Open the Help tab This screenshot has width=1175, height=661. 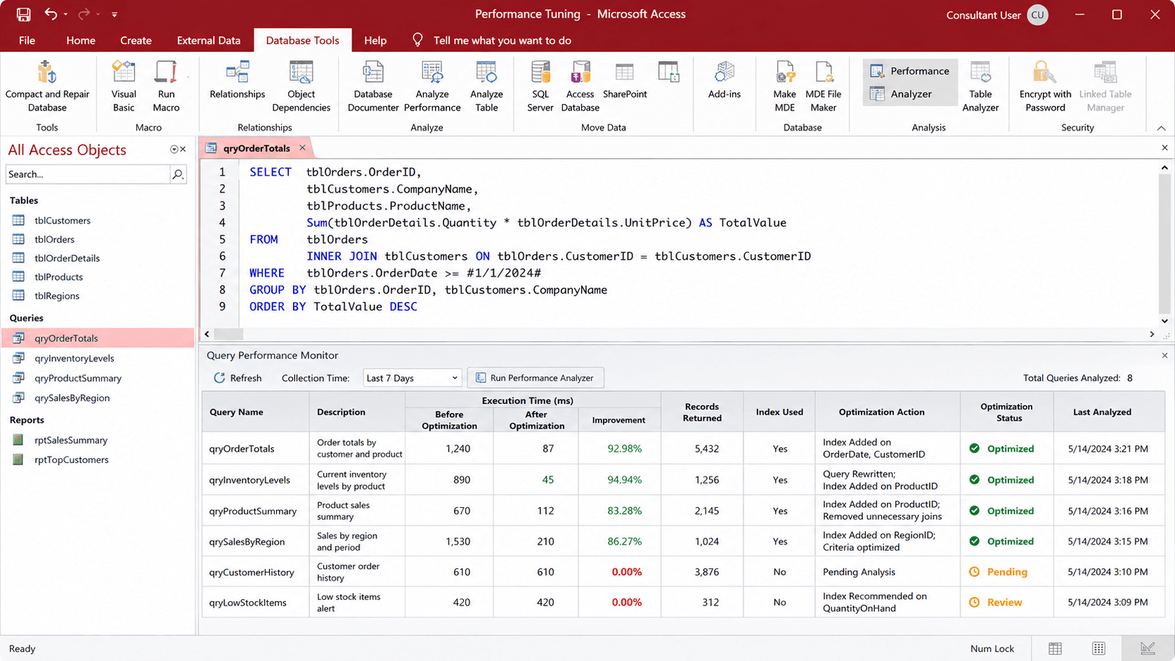point(375,41)
